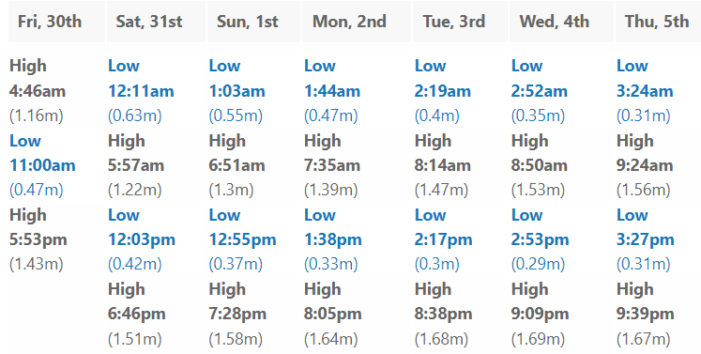The image size is (701, 354).
Task: Select Monday's 1:38pm low tide time
Action: pyautogui.click(x=333, y=239)
